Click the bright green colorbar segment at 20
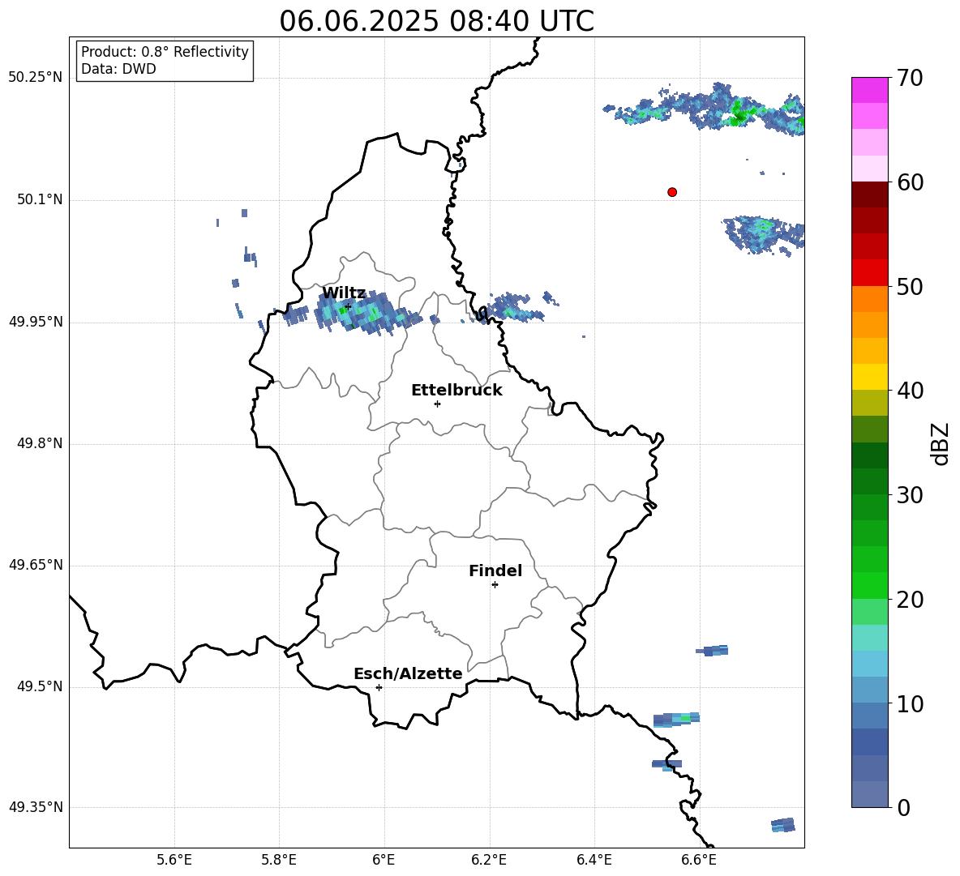Screen dimensions: 960x876 pos(870,586)
